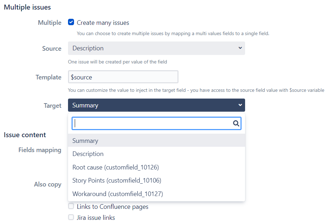Image resolution: width=334 pixels, height=223 pixels.
Task: Click the Multiple field label
Action: click(50, 23)
